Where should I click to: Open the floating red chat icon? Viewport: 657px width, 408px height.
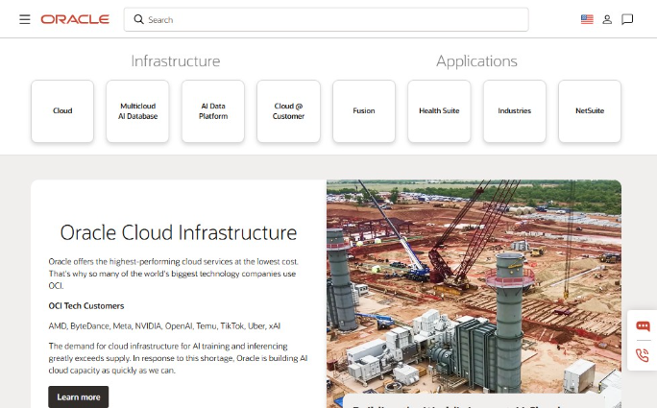pyautogui.click(x=643, y=325)
